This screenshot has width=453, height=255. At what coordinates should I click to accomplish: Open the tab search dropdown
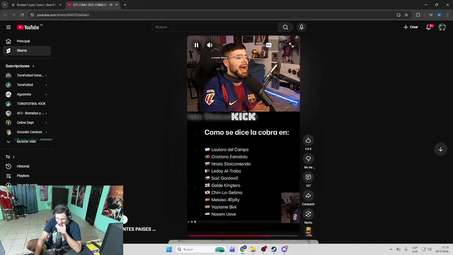coord(5,5)
